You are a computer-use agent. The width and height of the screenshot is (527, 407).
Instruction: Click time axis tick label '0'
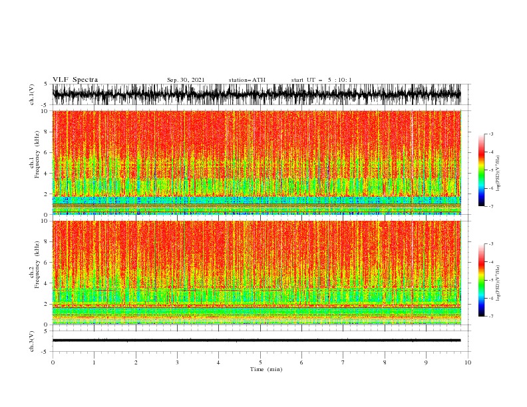coord(53,362)
